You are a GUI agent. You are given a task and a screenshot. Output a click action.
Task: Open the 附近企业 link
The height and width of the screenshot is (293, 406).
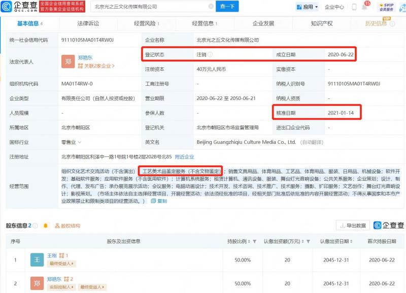(184, 157)
